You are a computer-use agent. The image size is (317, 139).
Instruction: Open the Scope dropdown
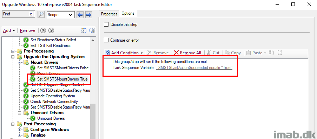pos(61,14)
